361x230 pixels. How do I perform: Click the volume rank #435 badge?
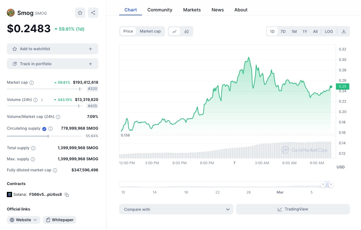tap(92, 106)
